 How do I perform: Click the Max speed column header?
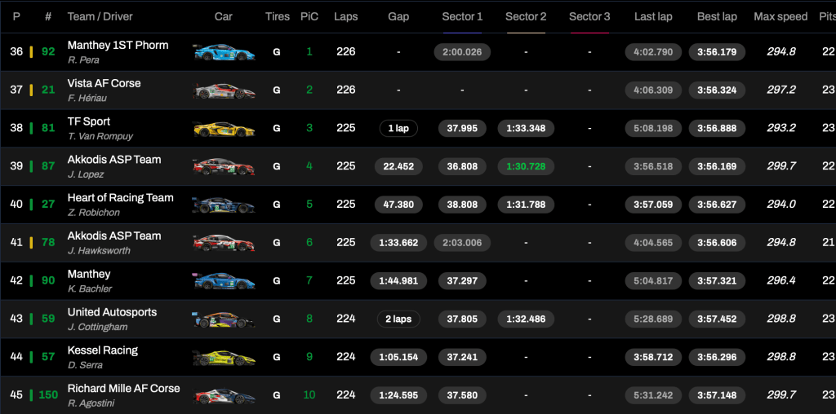(x=780, y=16)
